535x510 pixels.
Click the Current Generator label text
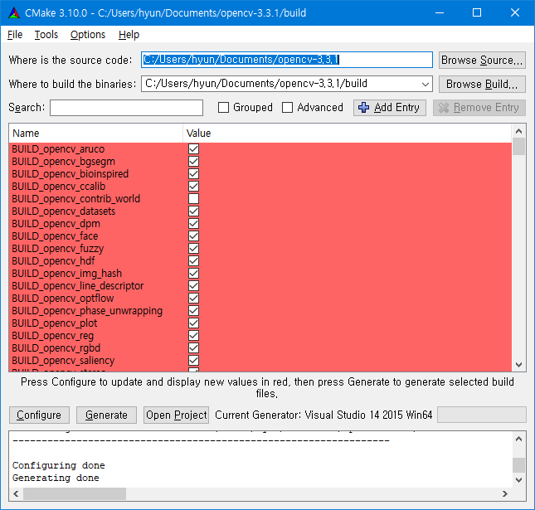point(323,415)
